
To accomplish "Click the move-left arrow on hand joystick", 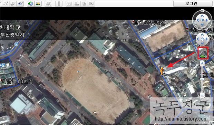I will [x=198, y=39].
